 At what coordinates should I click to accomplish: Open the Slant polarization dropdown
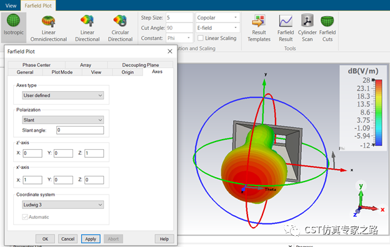[x=63, y=120]
